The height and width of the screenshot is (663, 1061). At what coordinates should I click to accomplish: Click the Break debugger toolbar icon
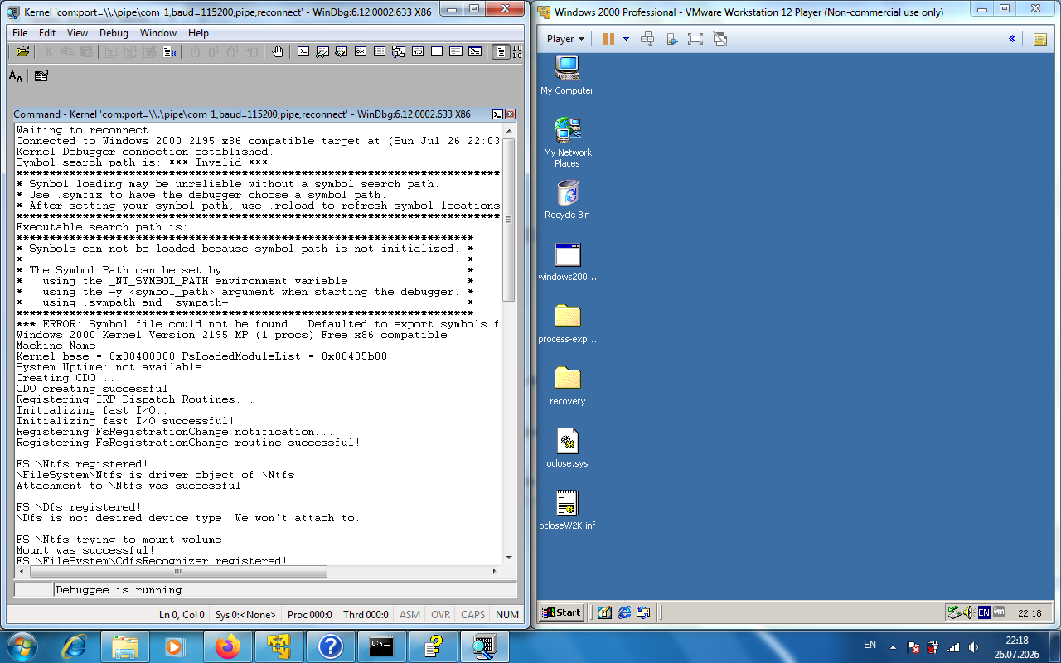click(170, 51)
